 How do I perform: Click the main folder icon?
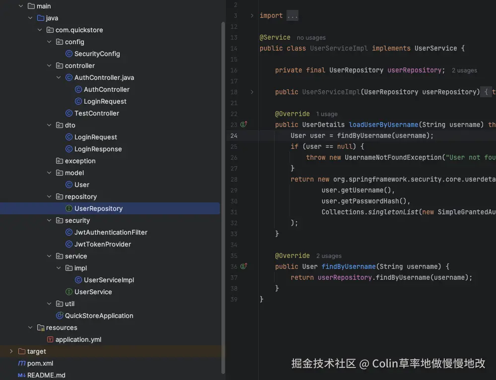point(31,6)
